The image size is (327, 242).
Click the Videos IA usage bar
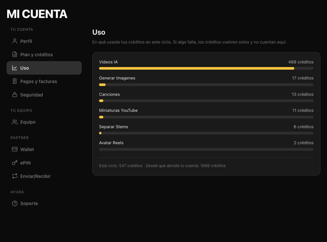tap(206, 68)
